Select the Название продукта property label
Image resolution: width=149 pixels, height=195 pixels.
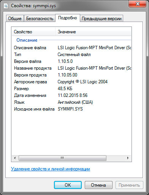(x=33, y=68)
